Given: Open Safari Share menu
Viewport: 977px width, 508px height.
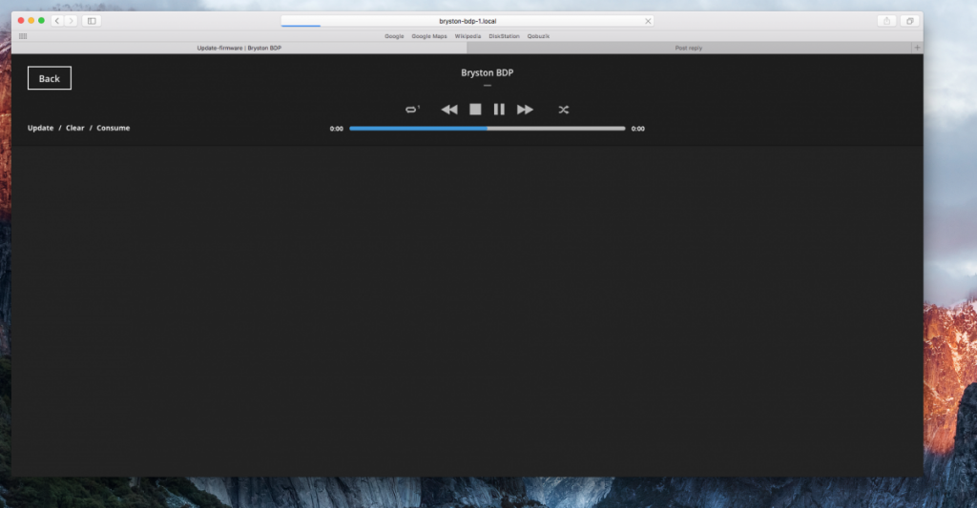Looking at the screenshot, I should point(886,21).
